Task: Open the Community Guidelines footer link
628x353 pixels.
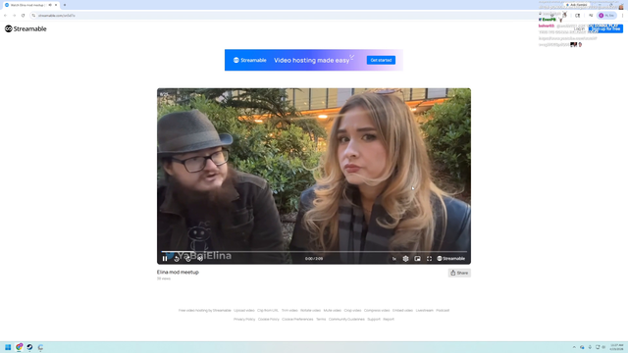Action: (346, 320)
